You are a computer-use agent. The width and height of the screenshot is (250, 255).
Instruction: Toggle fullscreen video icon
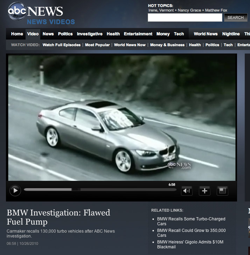click(x=222, y=191)
